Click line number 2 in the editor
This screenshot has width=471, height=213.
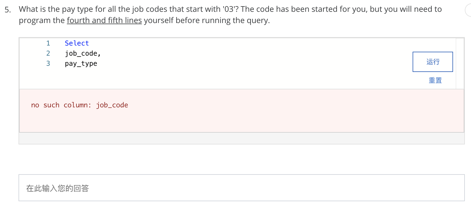click(x=48, y=53)
